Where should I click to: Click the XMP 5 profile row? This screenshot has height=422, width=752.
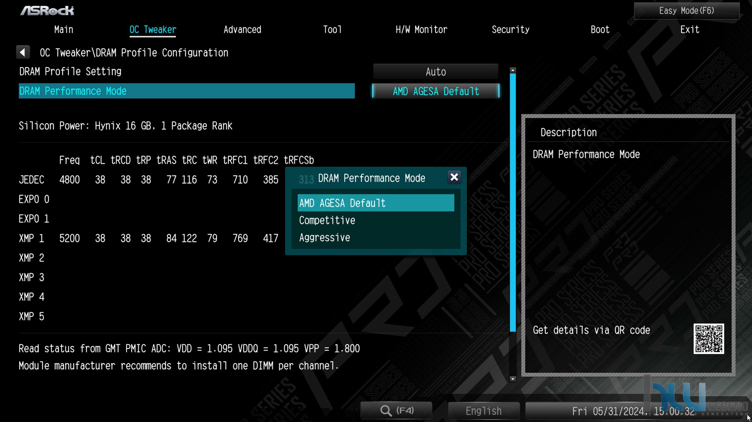(x=31, y=317)
